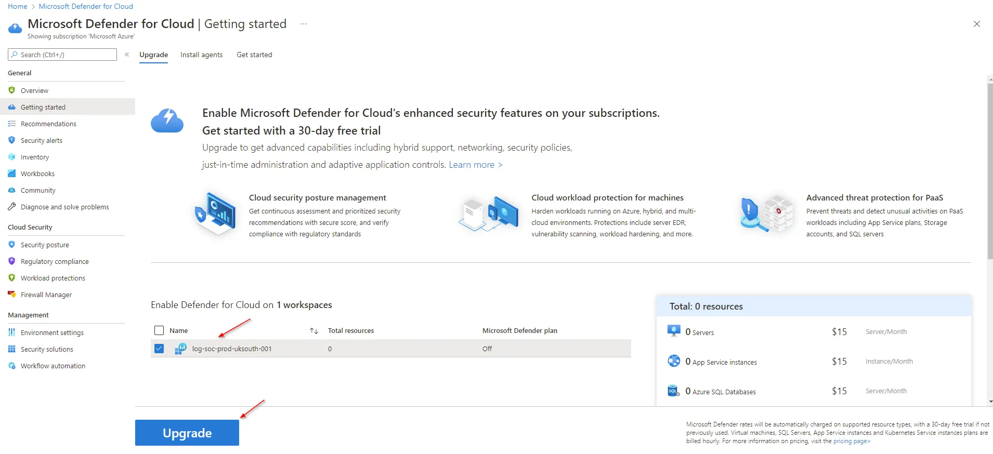This screenshot has height=454, width=993.
Task: Click the Workbooks chart icon
Action: 12,173
